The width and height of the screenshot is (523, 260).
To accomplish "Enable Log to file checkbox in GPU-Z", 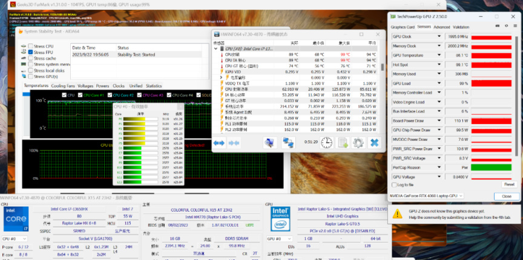I will point(394,184).
